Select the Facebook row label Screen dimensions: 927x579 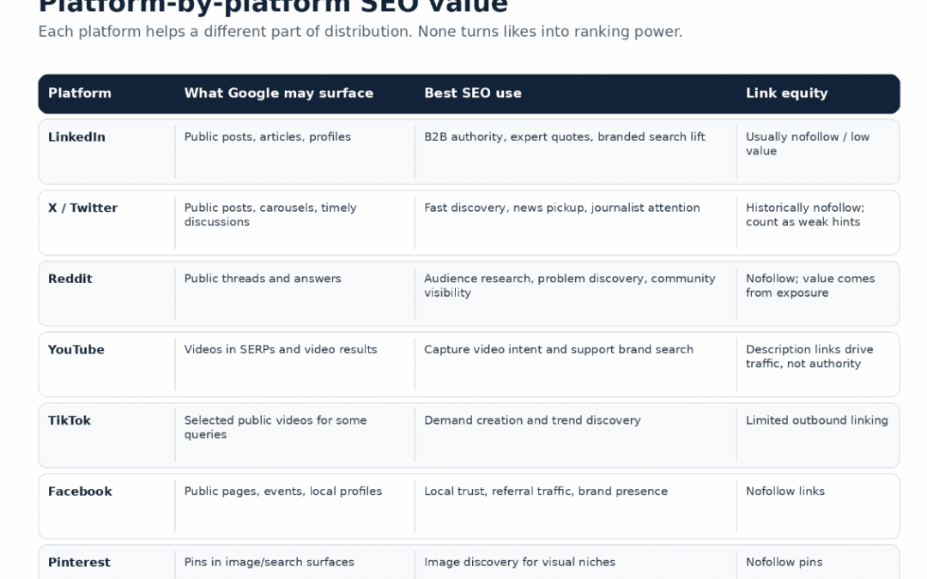coord(80,492)
